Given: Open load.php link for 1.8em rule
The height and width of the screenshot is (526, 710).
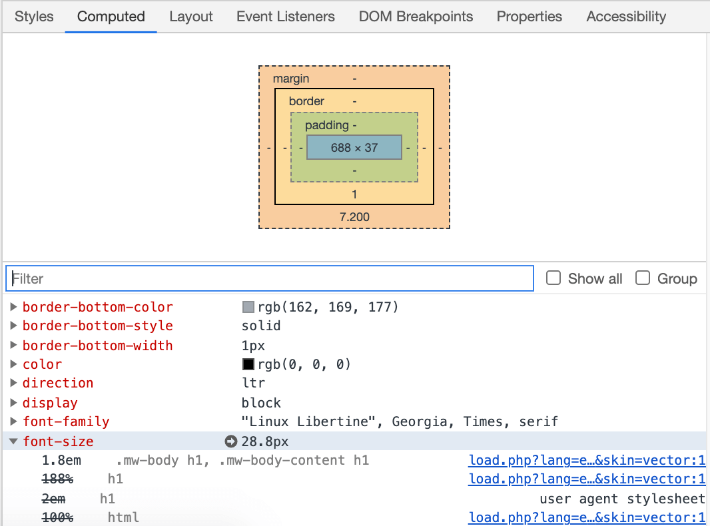Looking at the screenshot, I should [587, 460].
